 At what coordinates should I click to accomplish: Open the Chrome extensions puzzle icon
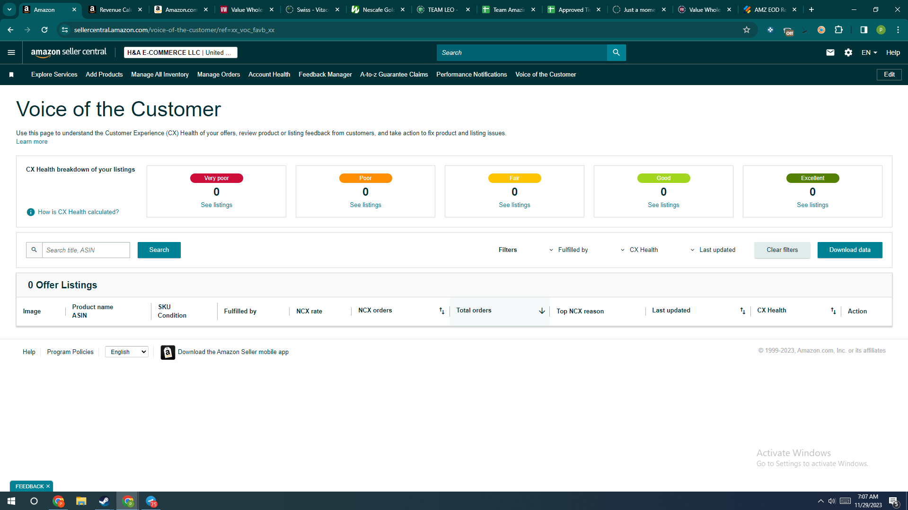pyautogui.click(x=839, y=30)
